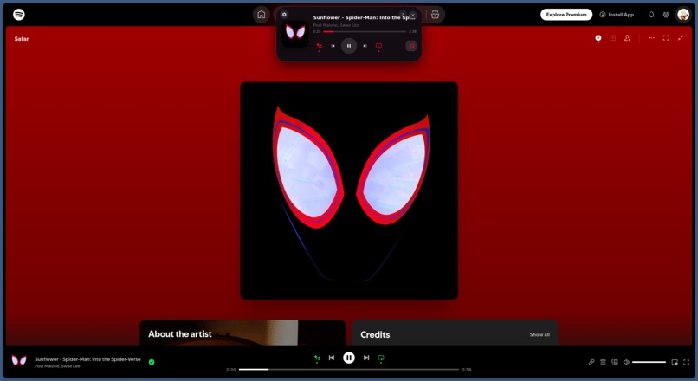This screenshot has height=381, width=698.
Task: Toggle smart shuffle in the bottom player
Action: point(317,358)
